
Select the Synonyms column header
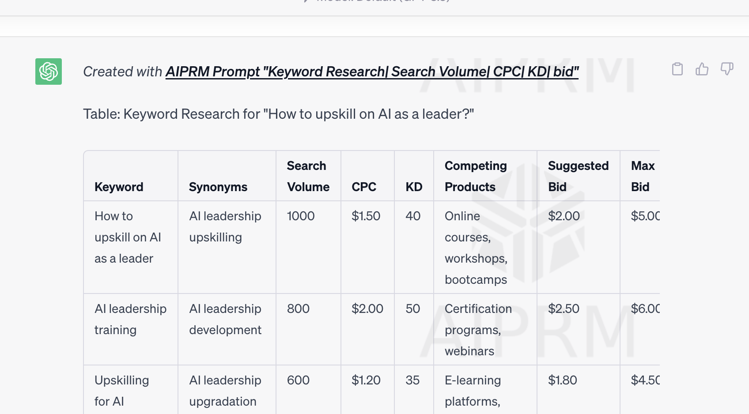click(x=218, y=187)
